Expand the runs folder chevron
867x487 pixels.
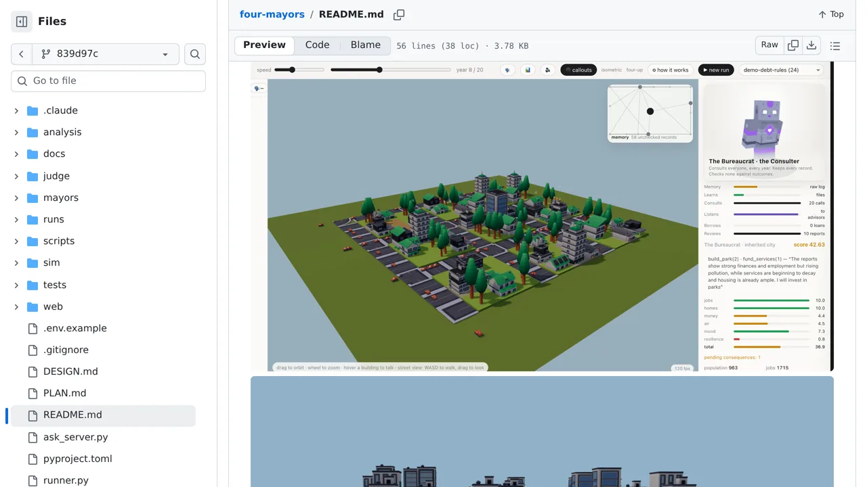(x=16, y=219)
